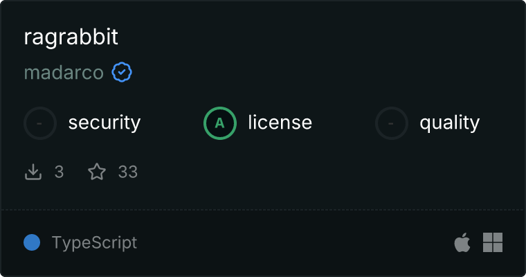Select the security label
This screenshot has height=277, width=526.
click(x=105, y=123)
